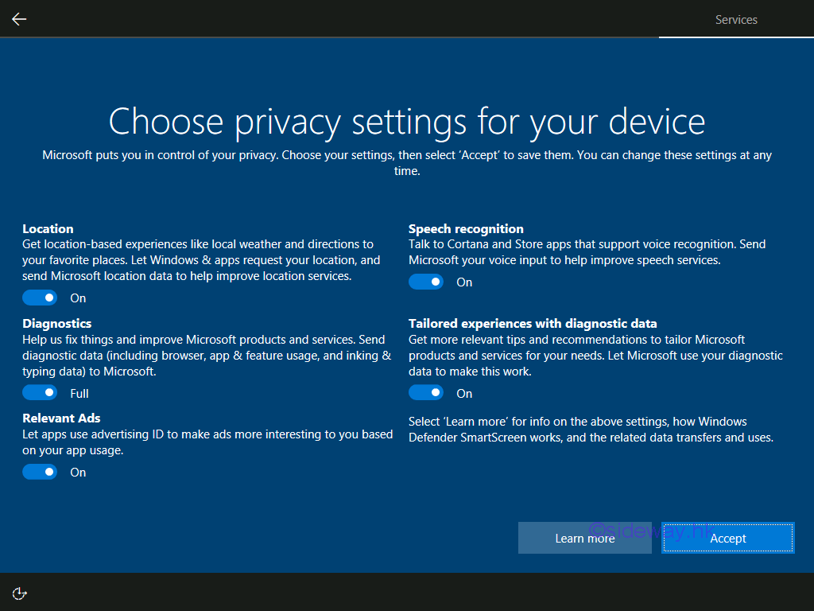
Task: Click the Diagnostics heading
Action: click(x=56, y=323)
